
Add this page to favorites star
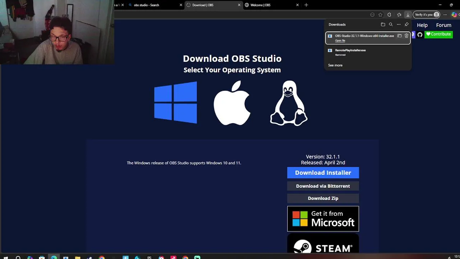(381, 15)
